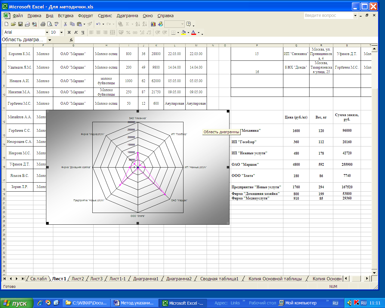Open the Формат menu
The image size is (385, 308).
coord(85,16)
